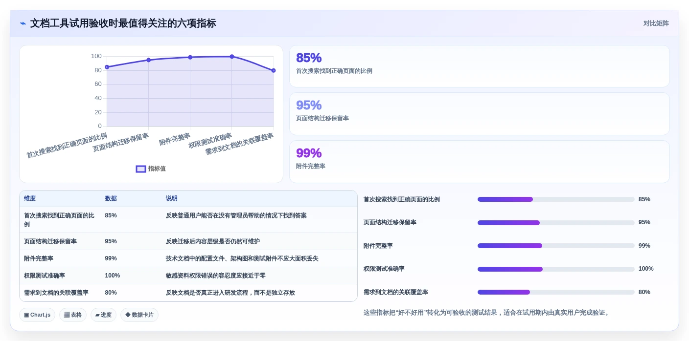Image resolution: width=689 pixels, height=341 pixels.
Task: Click the chart data point for 页面结构迁移保留率
Action: pos(149,60)
